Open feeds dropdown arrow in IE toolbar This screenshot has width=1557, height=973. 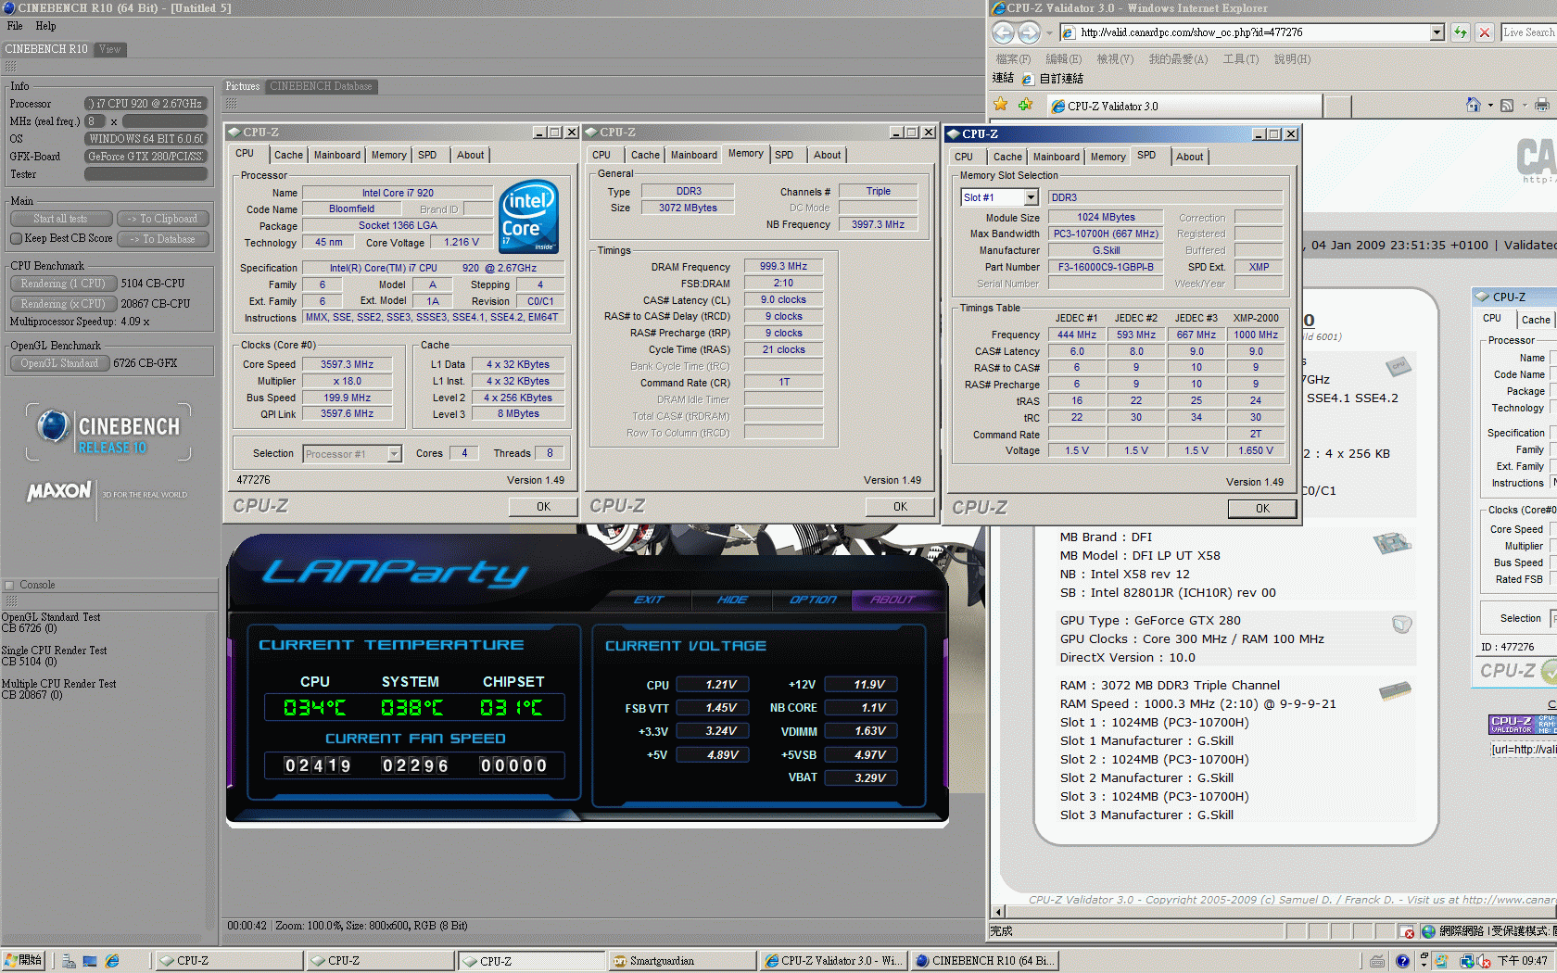coord(1524,106)
